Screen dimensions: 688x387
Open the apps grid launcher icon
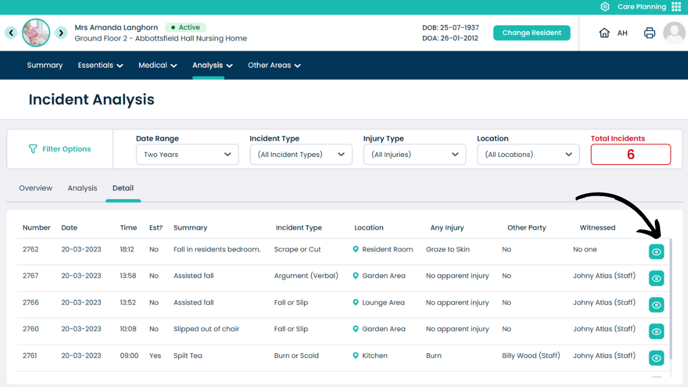point(676,7)
